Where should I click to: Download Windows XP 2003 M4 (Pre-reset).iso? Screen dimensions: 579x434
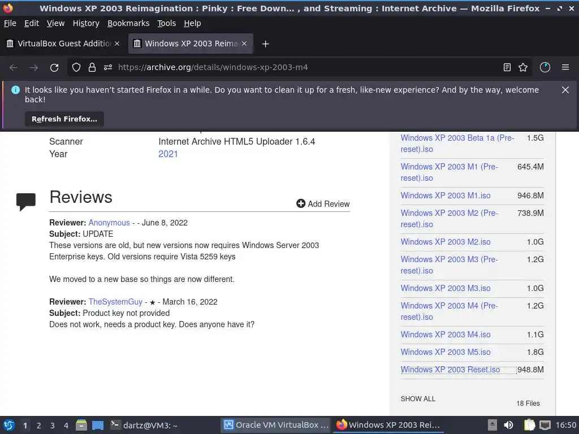pos(449,311)
